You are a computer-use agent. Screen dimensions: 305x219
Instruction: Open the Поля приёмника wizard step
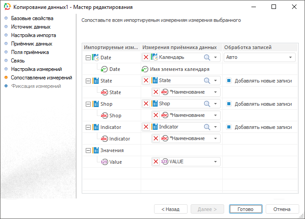tap(30, 52)
